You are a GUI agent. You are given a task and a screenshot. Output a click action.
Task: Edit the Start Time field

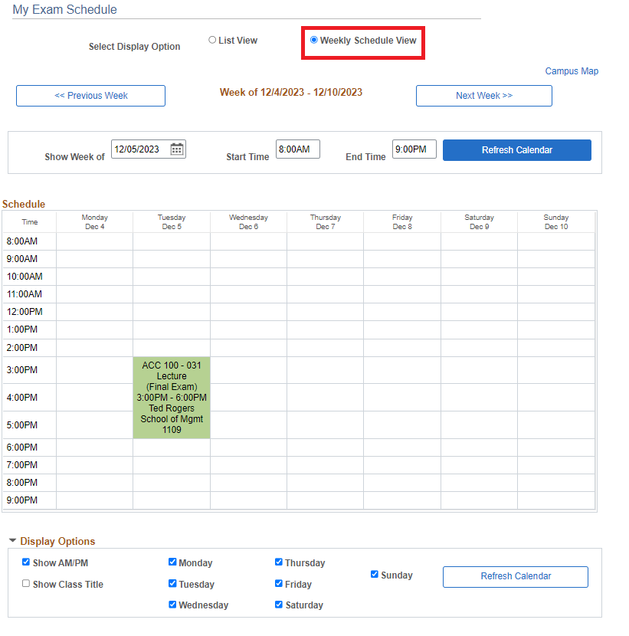297,149
